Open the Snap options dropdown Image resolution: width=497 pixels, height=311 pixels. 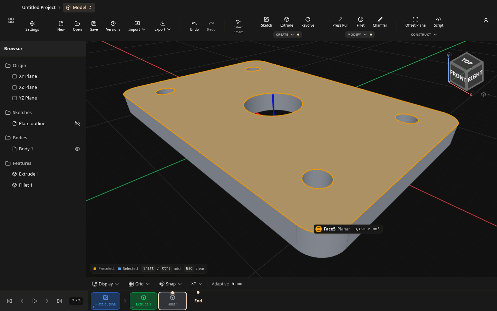point(170,284)
